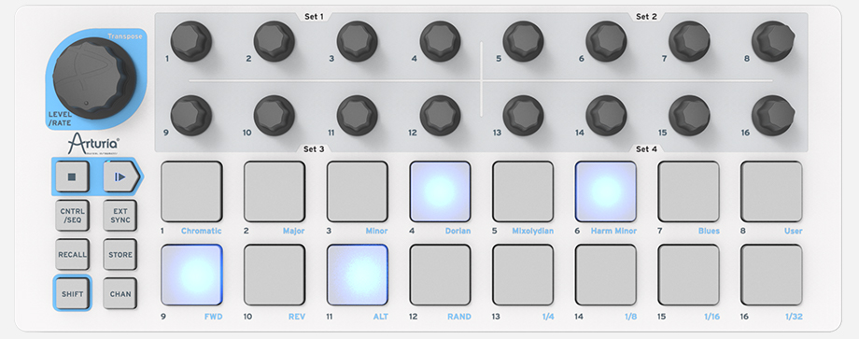Click the Transpose label
Viewport: 859px width, 339px height.
click(x=125, y=36)
